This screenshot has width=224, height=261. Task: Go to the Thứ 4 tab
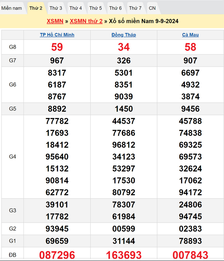[76, 8]
